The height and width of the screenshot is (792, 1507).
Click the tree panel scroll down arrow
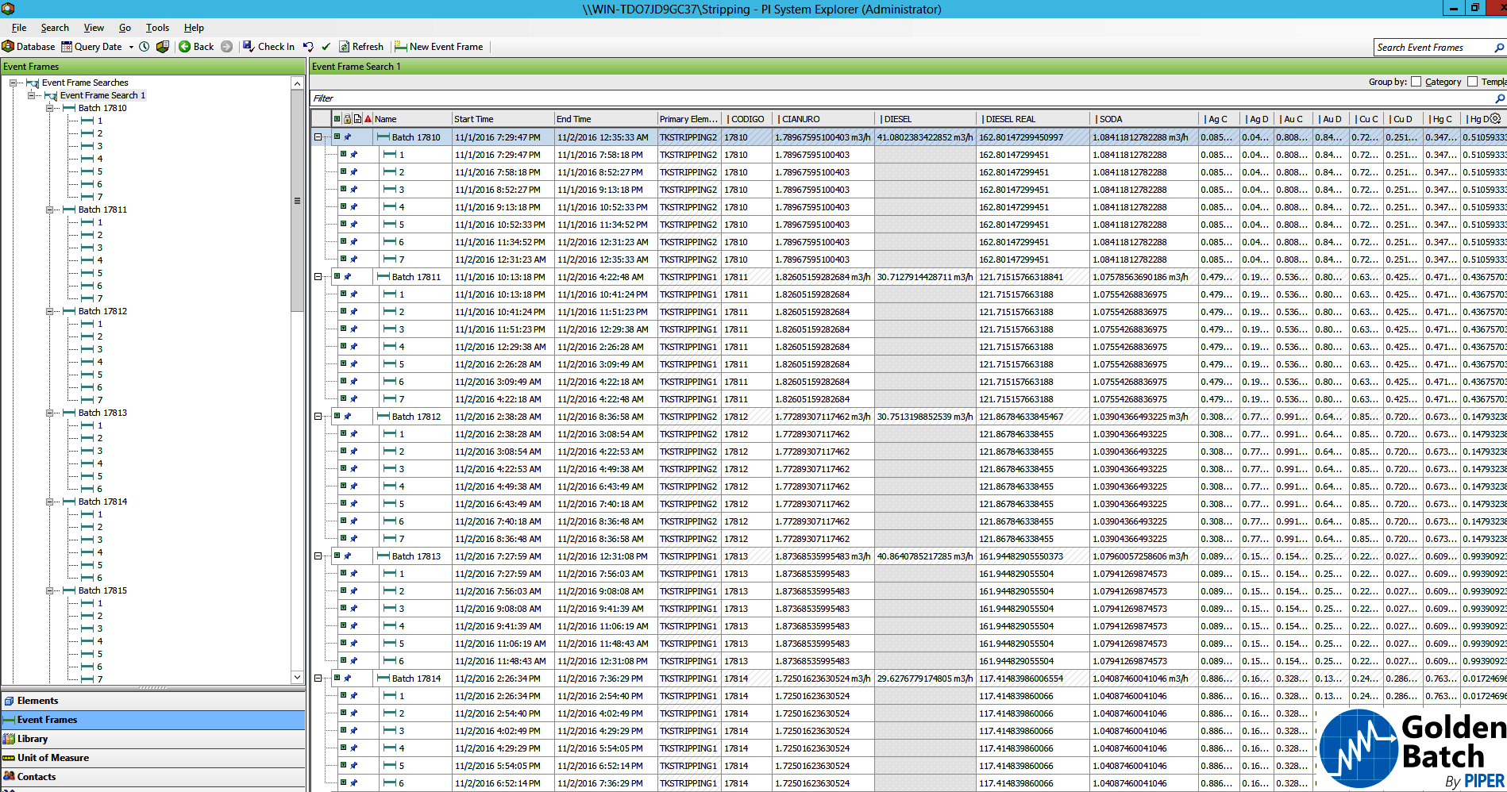coord(297,677)
